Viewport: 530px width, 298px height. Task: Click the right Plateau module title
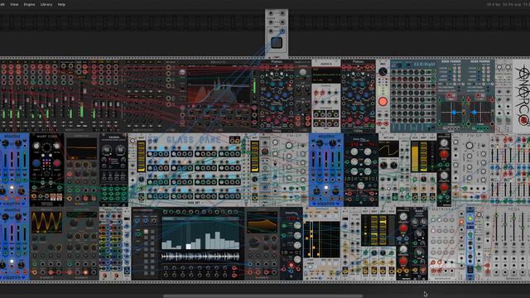(358, 62)
